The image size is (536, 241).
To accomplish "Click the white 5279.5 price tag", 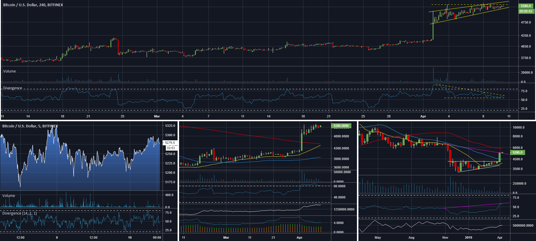I will pos(170,143).
